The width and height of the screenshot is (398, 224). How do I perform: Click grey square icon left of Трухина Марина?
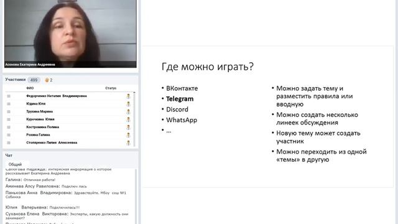tap(9, 112)
